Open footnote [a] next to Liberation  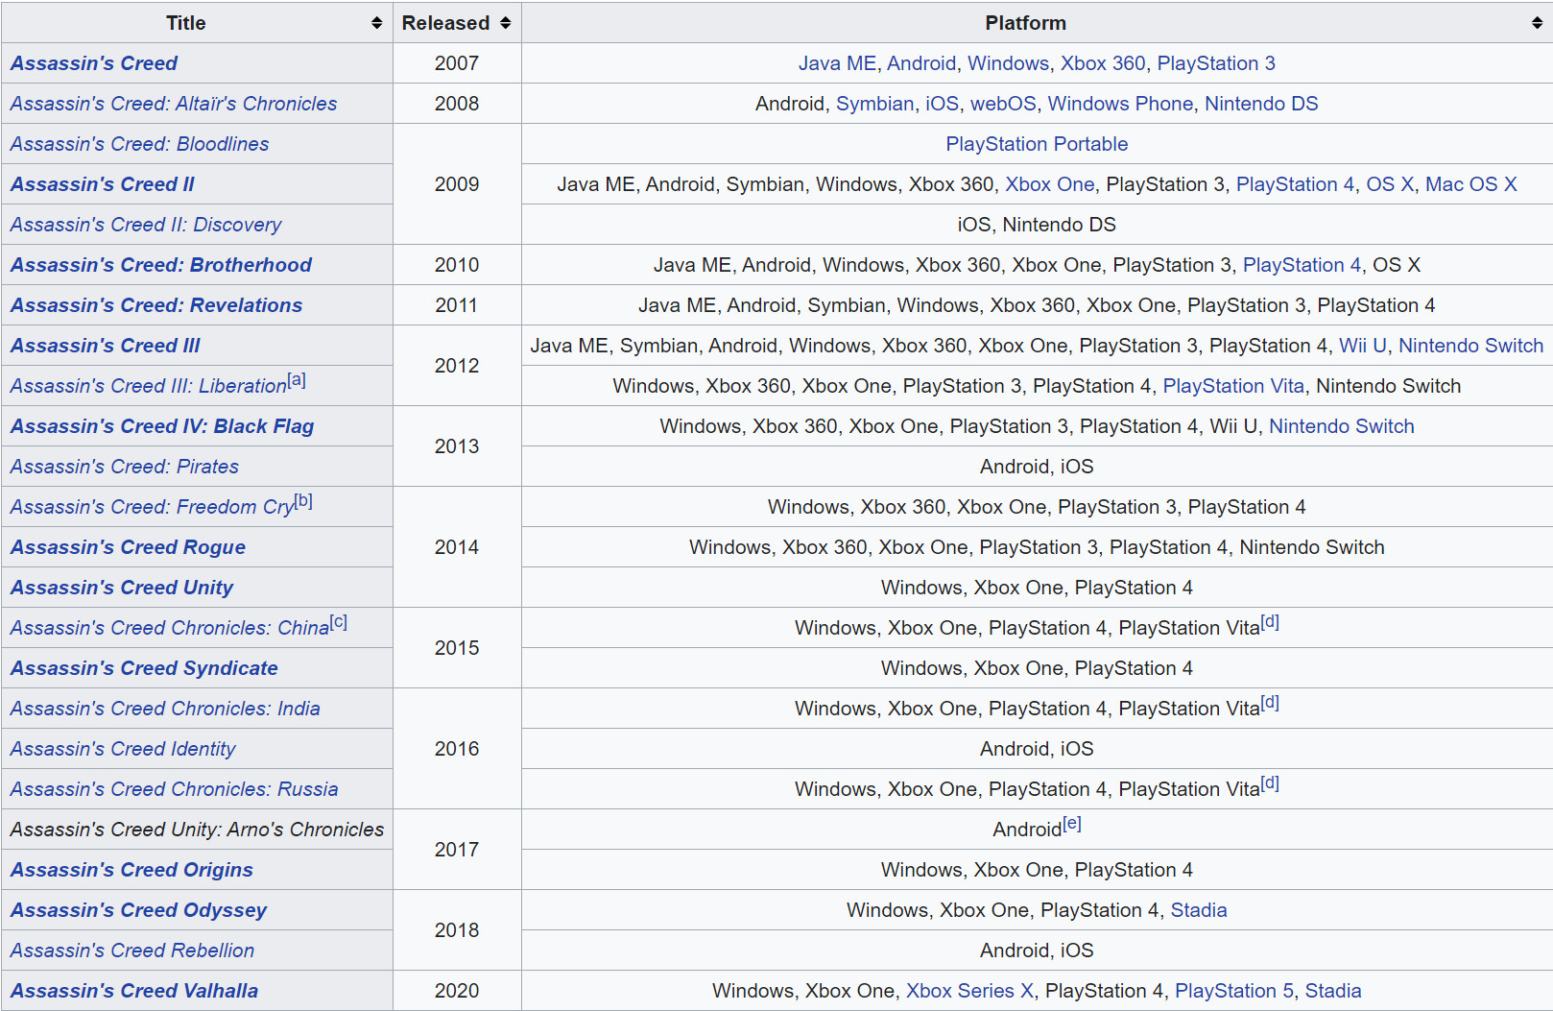click(x=297, y=379)
